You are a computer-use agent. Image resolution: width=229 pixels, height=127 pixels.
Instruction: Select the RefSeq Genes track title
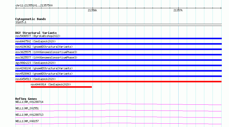click(x=26, y=99)
